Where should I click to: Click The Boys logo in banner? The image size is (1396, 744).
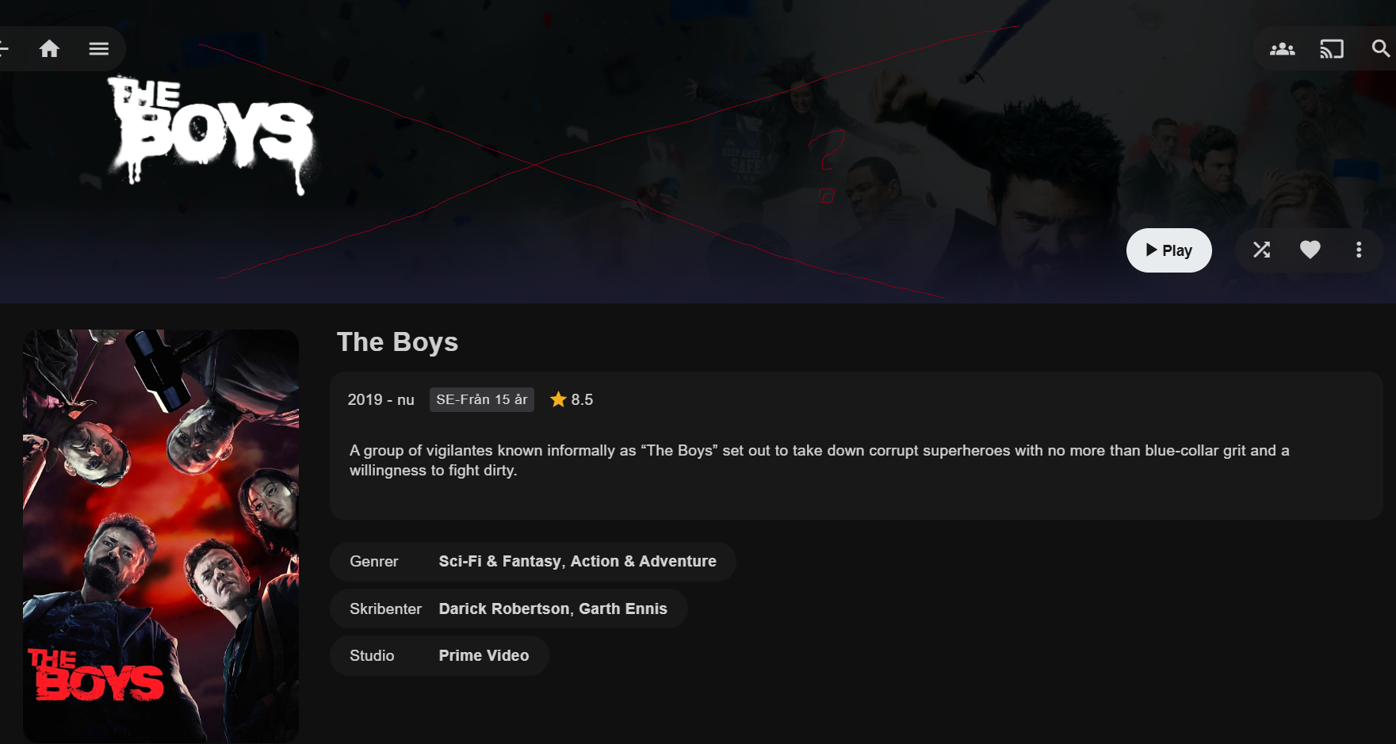click(x=212, y=135)
